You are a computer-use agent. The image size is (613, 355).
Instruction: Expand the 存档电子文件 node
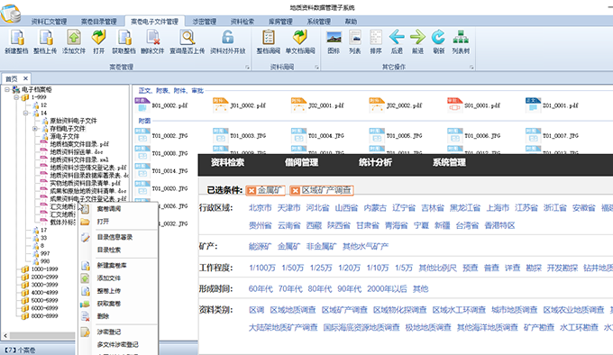coord(35,129)
